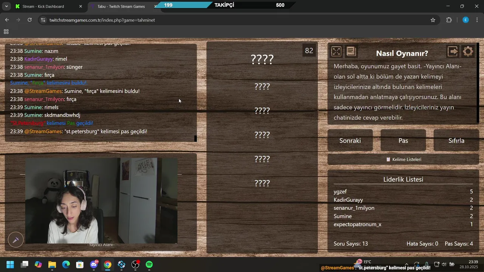Click the Sıfırla button

point(456,141)
